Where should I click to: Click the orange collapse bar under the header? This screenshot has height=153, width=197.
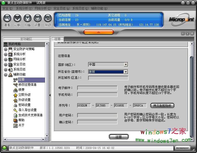[98, 32]
